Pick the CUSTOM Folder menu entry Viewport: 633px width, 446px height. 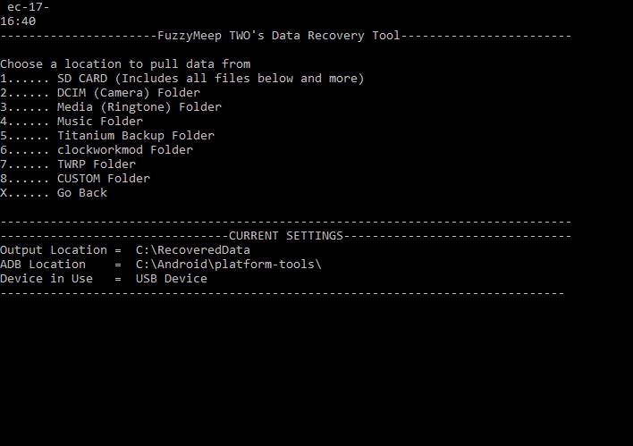pyautogui.click(x=75, y=179)
